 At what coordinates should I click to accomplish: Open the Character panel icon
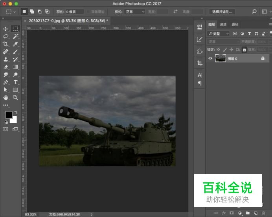click(200, 75)
